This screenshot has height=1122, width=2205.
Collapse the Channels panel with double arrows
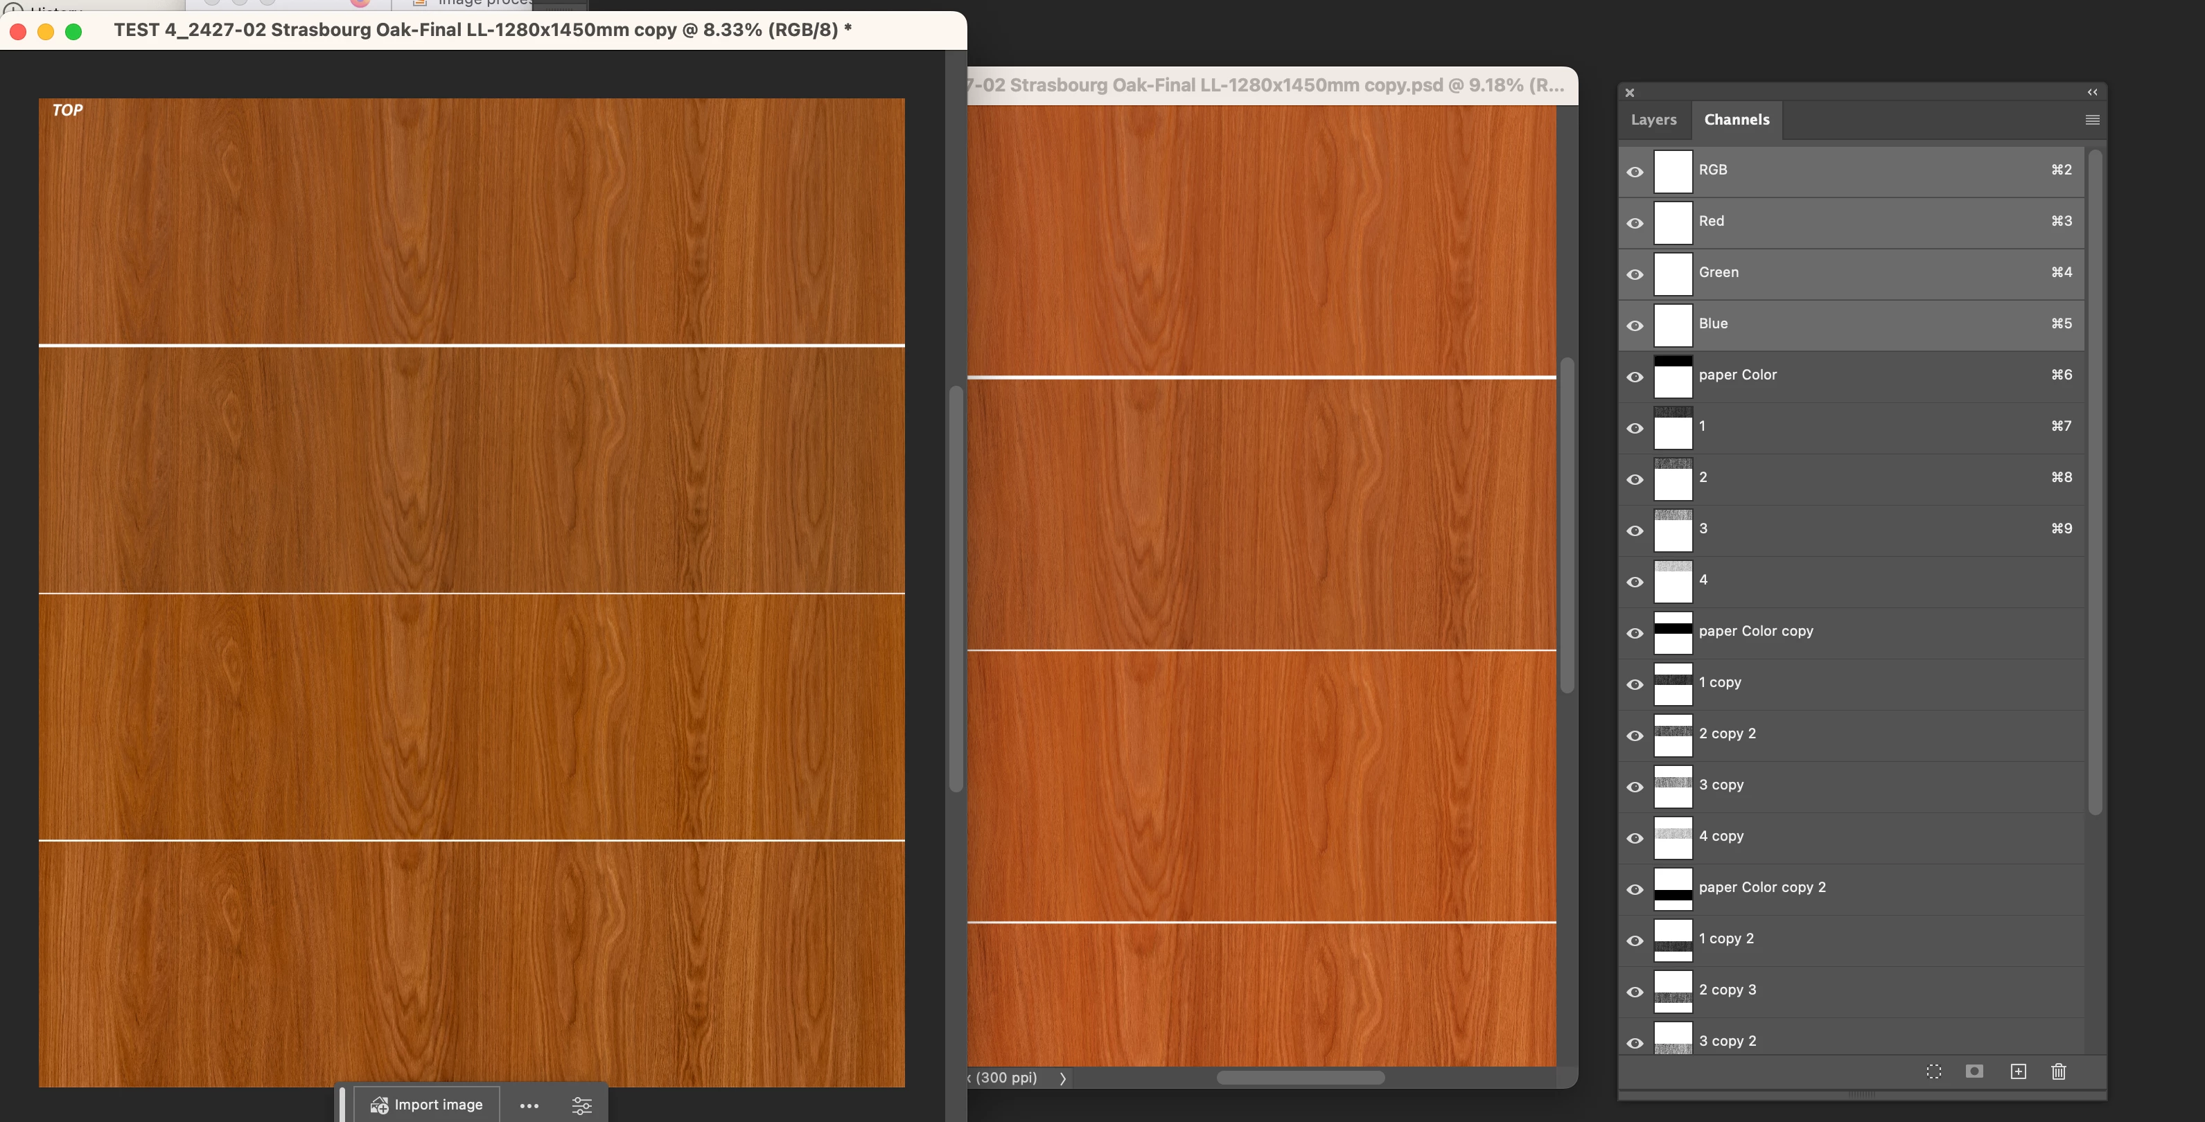pyautogui.click(x=2092, y=92)
